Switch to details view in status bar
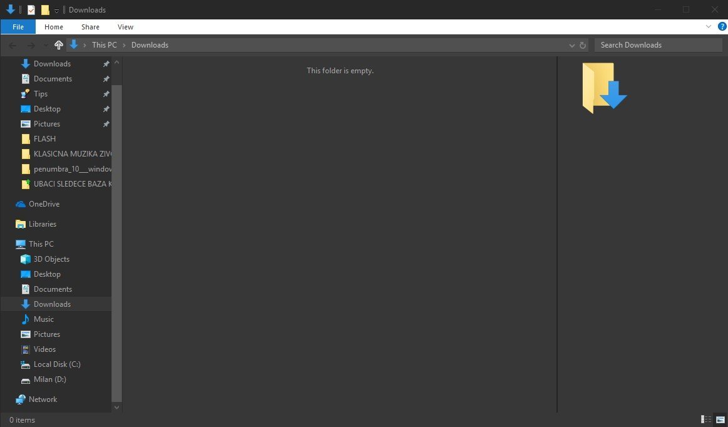This screenshot has width=728, height=427. 705,419
